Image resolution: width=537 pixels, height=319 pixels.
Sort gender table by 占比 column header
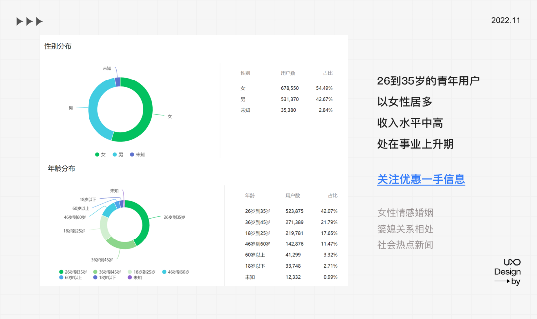click(x=327, y=73)
